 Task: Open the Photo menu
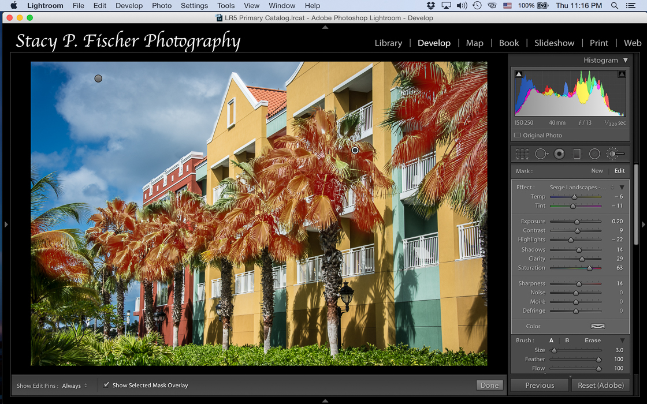coord(162,6)
